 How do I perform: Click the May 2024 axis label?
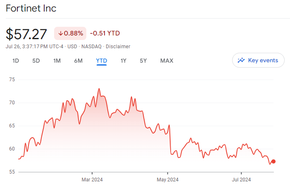[168, 179]
